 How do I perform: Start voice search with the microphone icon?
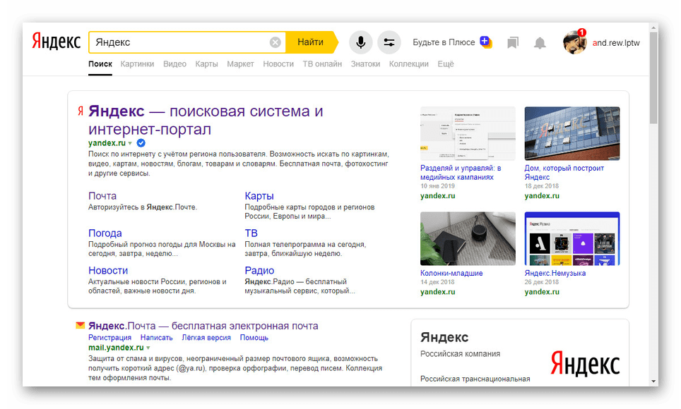(x=360, y=42)
